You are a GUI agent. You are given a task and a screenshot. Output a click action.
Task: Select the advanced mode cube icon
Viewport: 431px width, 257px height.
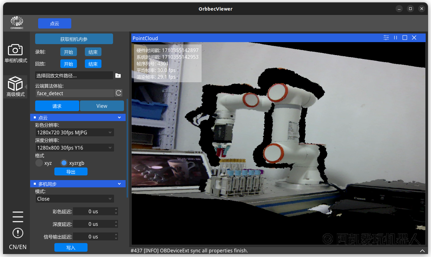point(15,84)
